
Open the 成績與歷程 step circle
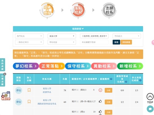click(47, 10)
